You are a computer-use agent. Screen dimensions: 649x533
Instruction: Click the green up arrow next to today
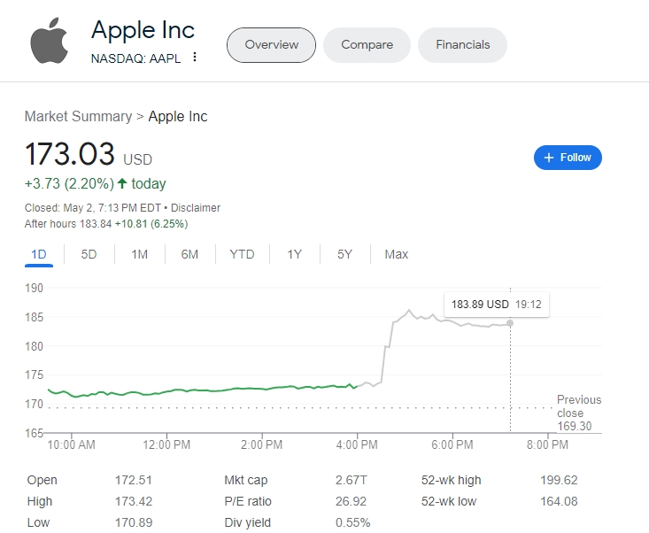pyautogui.click(x=122, y=184)
